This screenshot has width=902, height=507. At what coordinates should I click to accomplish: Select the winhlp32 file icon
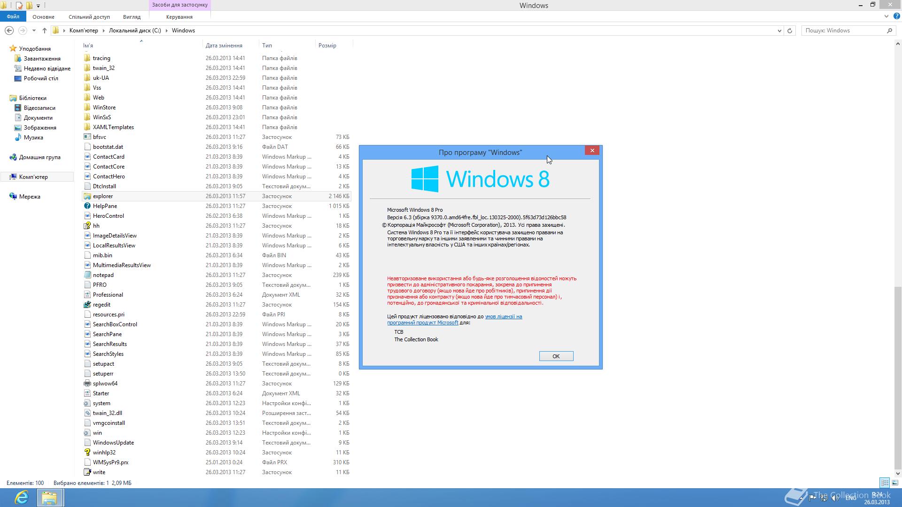point(87,453)
